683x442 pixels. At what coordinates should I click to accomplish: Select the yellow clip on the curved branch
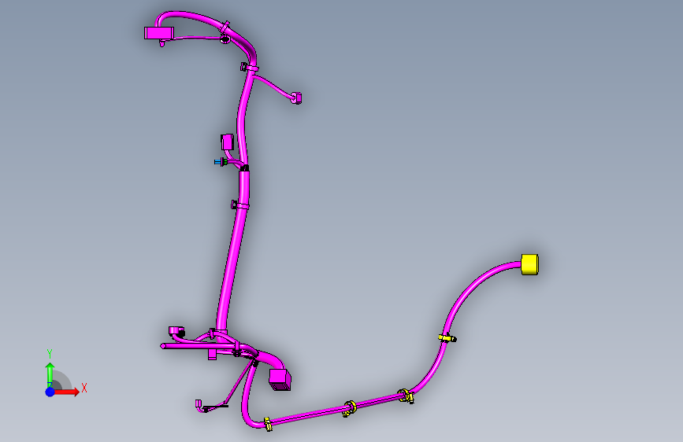tap(447, 338)
